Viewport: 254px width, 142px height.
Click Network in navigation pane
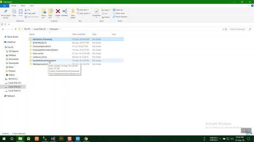click(11, 96)
